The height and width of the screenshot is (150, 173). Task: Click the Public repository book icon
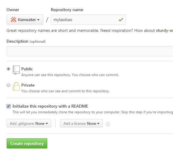click(16, 70)
